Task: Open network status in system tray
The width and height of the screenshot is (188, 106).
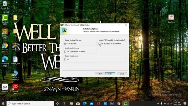Action: [x=168, y=103]
